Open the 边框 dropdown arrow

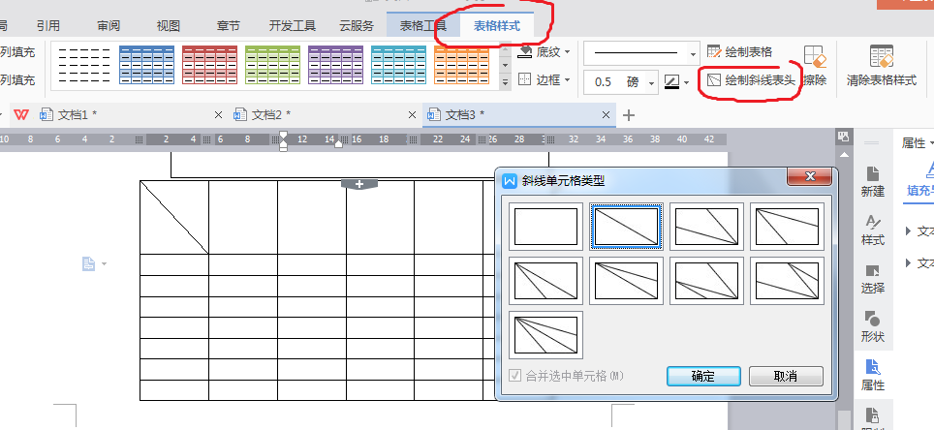click(567, 79)
